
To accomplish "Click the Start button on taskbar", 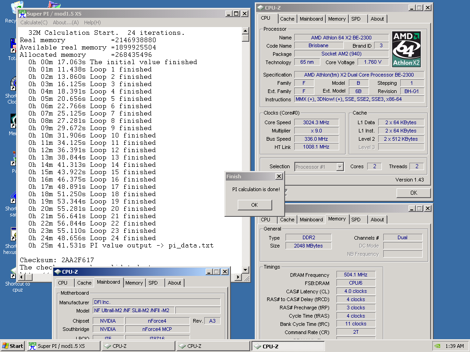I will click(13, 346).
